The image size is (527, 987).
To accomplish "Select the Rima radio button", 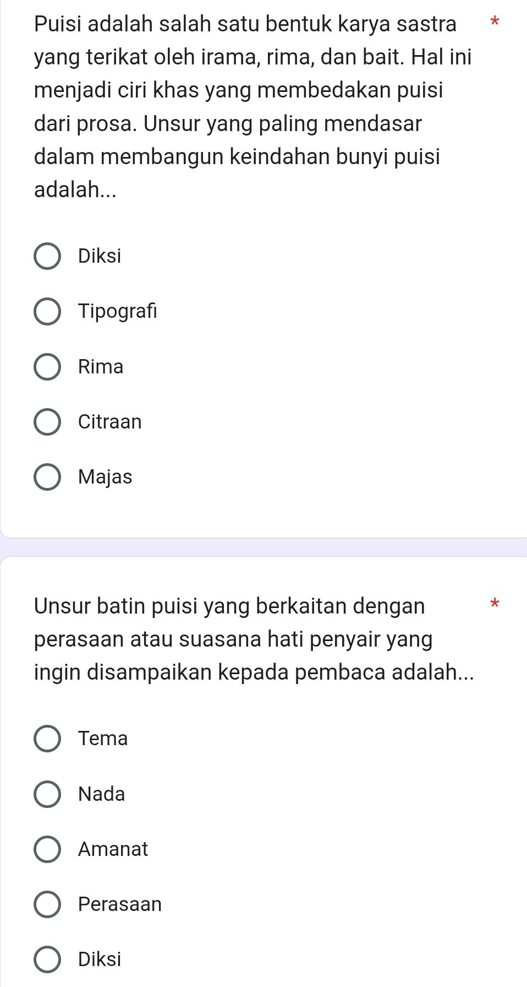I will (48, 366).
